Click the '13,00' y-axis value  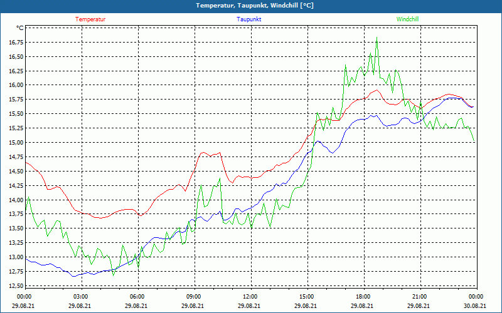[x=17, y=257]
